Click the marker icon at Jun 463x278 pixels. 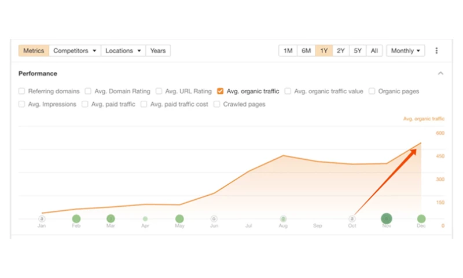(214, 219)
